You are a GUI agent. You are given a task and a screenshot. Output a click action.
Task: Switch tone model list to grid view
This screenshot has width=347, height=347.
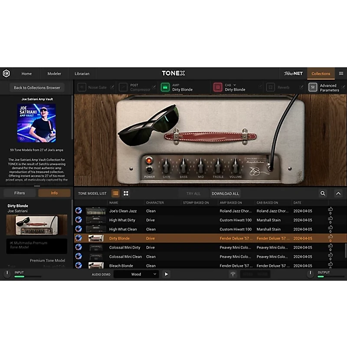[126, 193]
